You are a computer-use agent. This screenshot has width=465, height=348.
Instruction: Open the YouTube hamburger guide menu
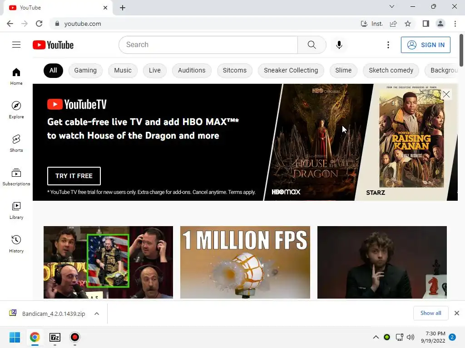point(16,45)
